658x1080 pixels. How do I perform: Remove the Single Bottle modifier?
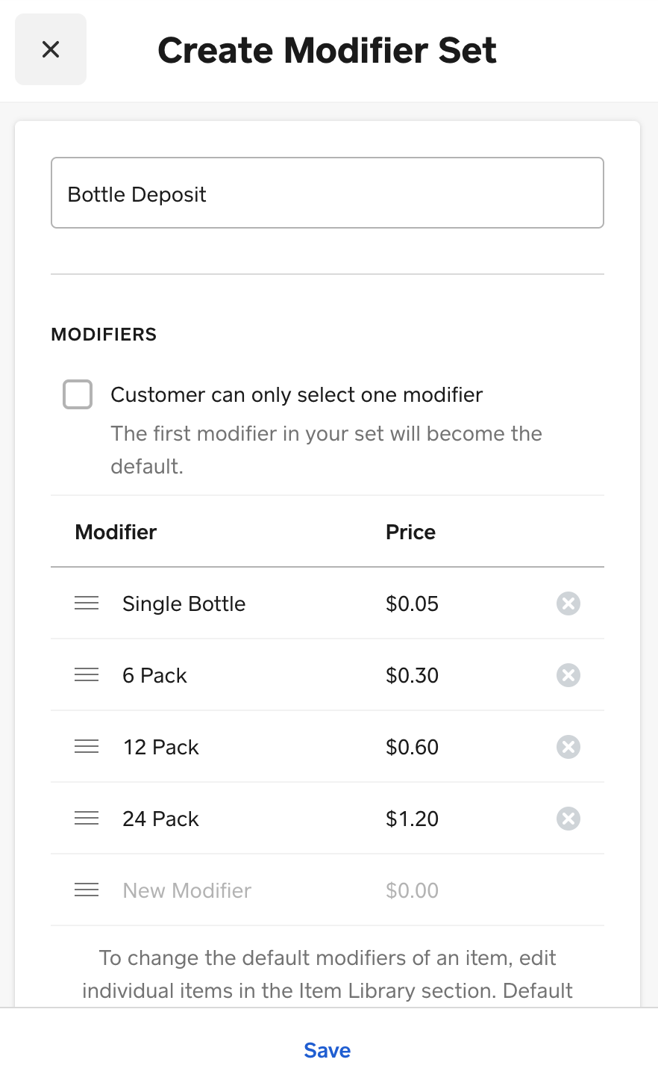568,603
